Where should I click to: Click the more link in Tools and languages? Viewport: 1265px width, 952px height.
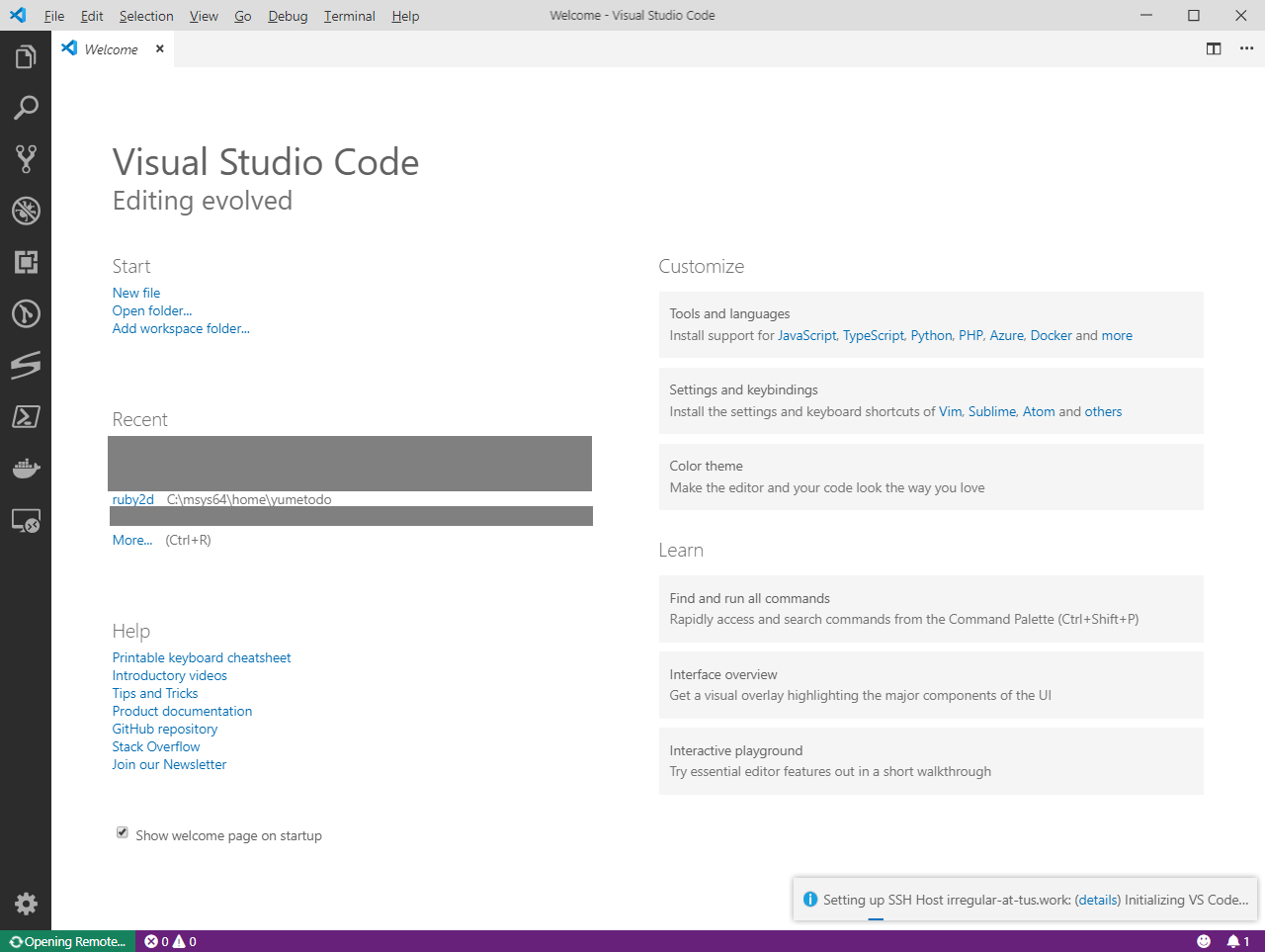1117,335
